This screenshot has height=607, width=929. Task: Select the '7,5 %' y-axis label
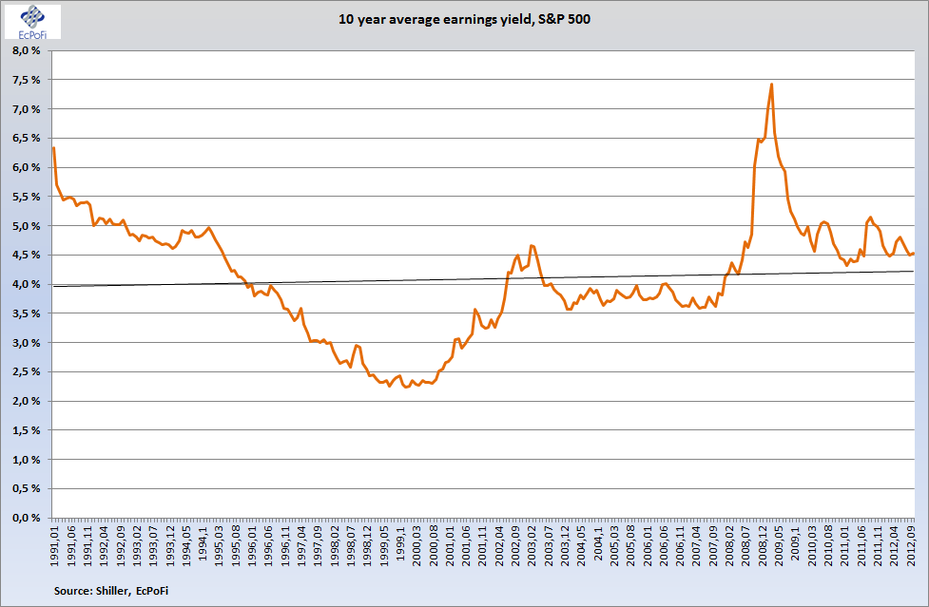[26, 80]
